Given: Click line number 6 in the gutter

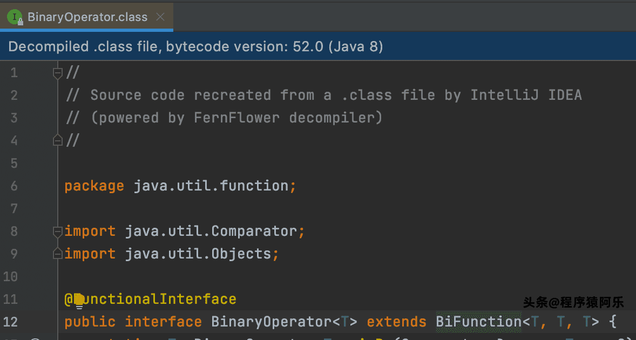Looking at the screenshot, I should [14, 186].
